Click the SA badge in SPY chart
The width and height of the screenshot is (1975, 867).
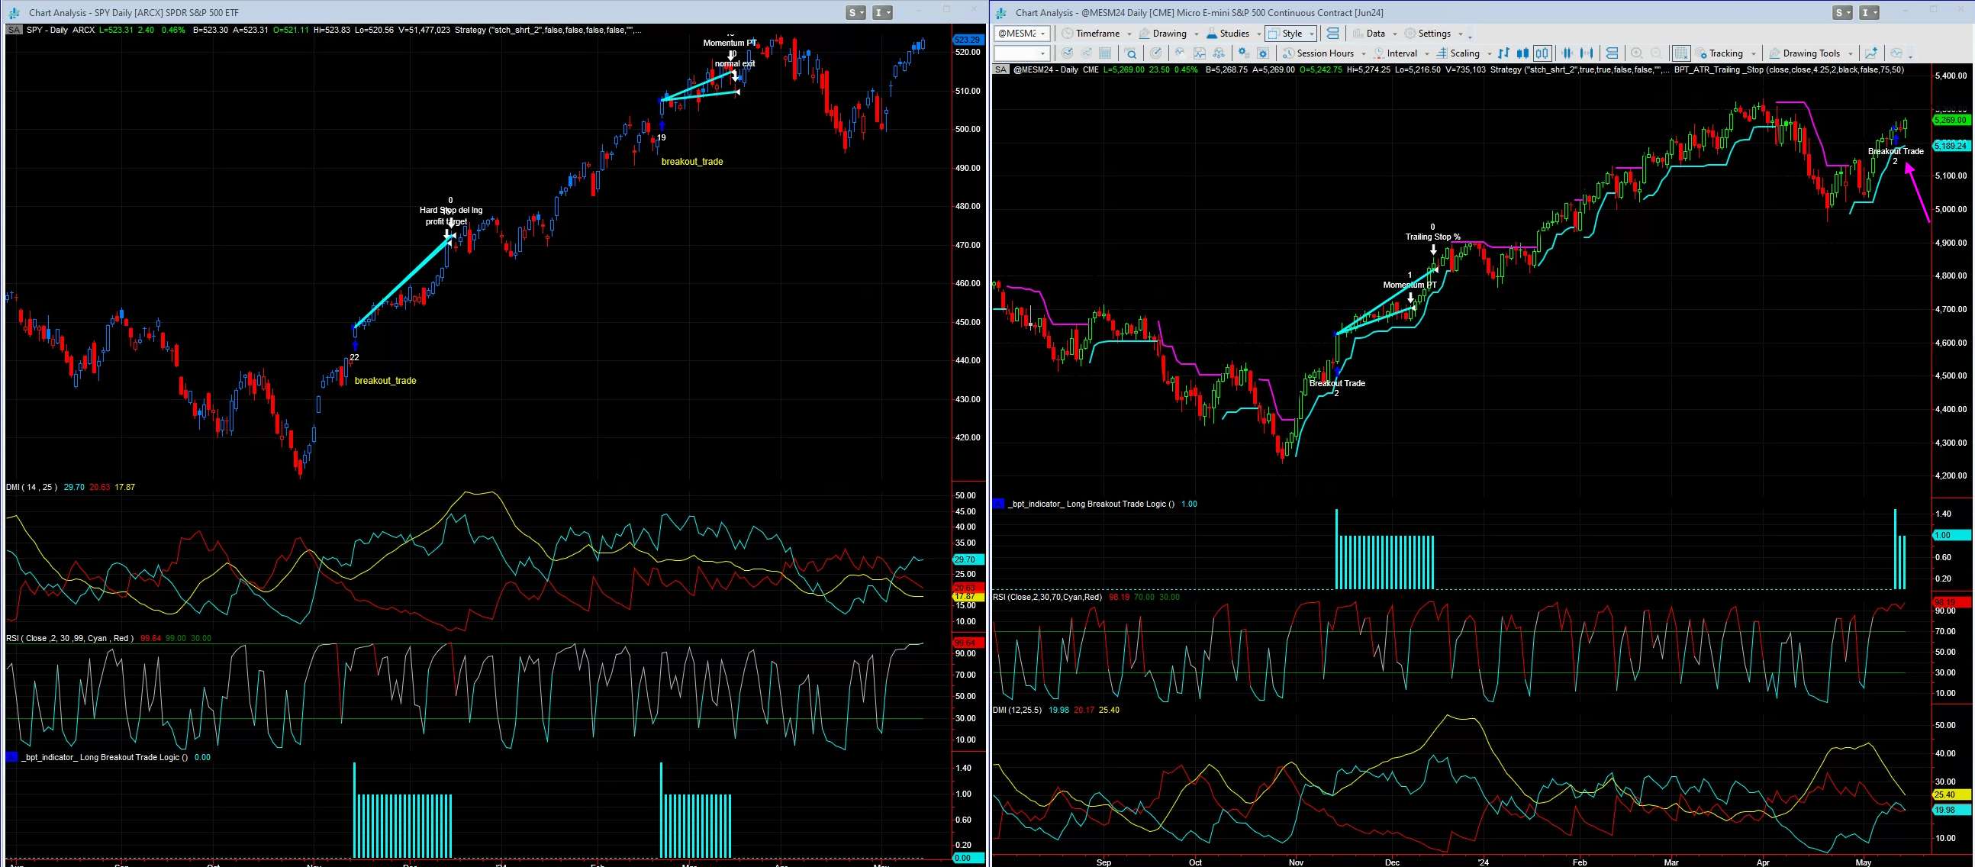14,30
